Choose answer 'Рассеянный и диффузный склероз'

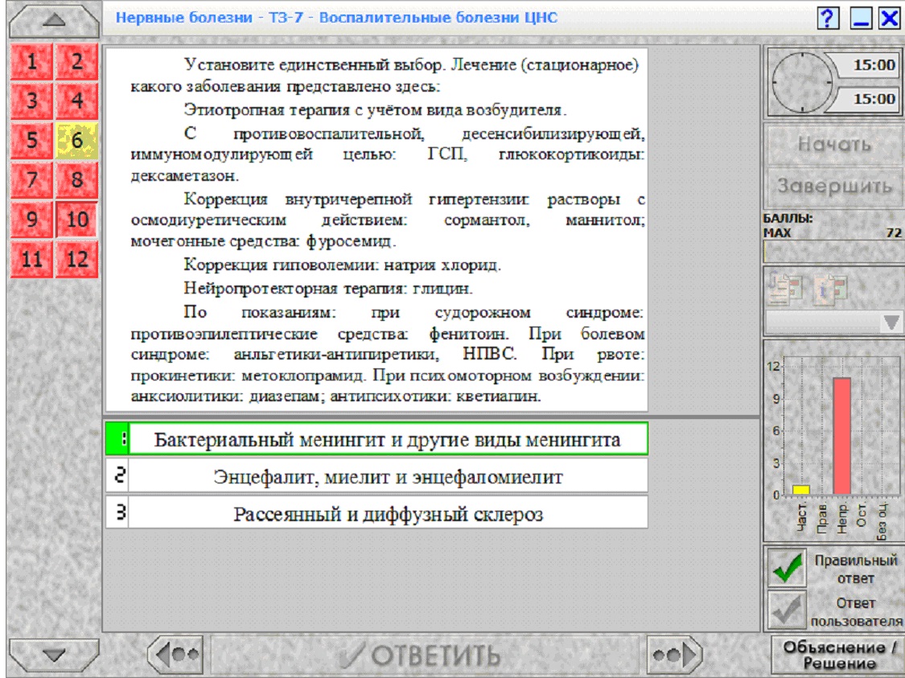(376, 513)
